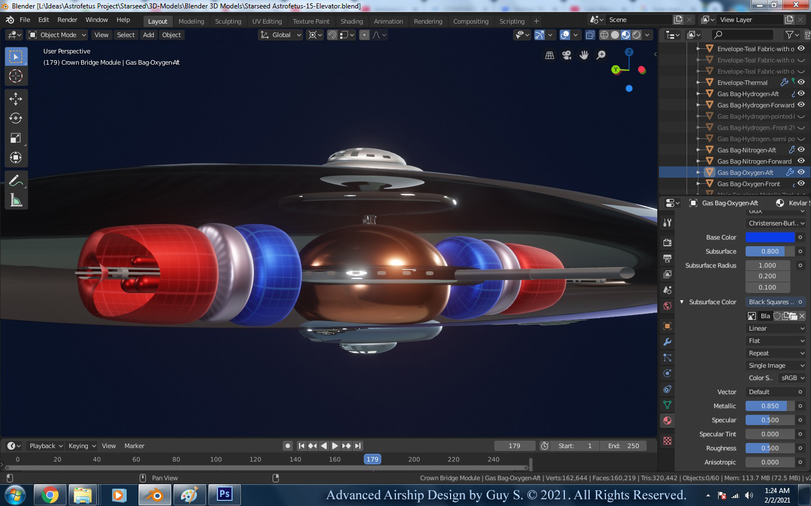Hide Gas Bag-Nitrogen-Forward in the outliner
Image resolution: width=811 pixels, height=506 pixels.
pyautogui.click(x=801, y=161)
